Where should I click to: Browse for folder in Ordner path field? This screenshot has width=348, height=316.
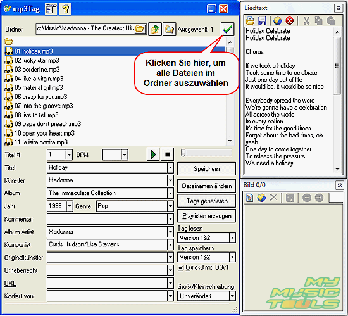pos(140,28)
